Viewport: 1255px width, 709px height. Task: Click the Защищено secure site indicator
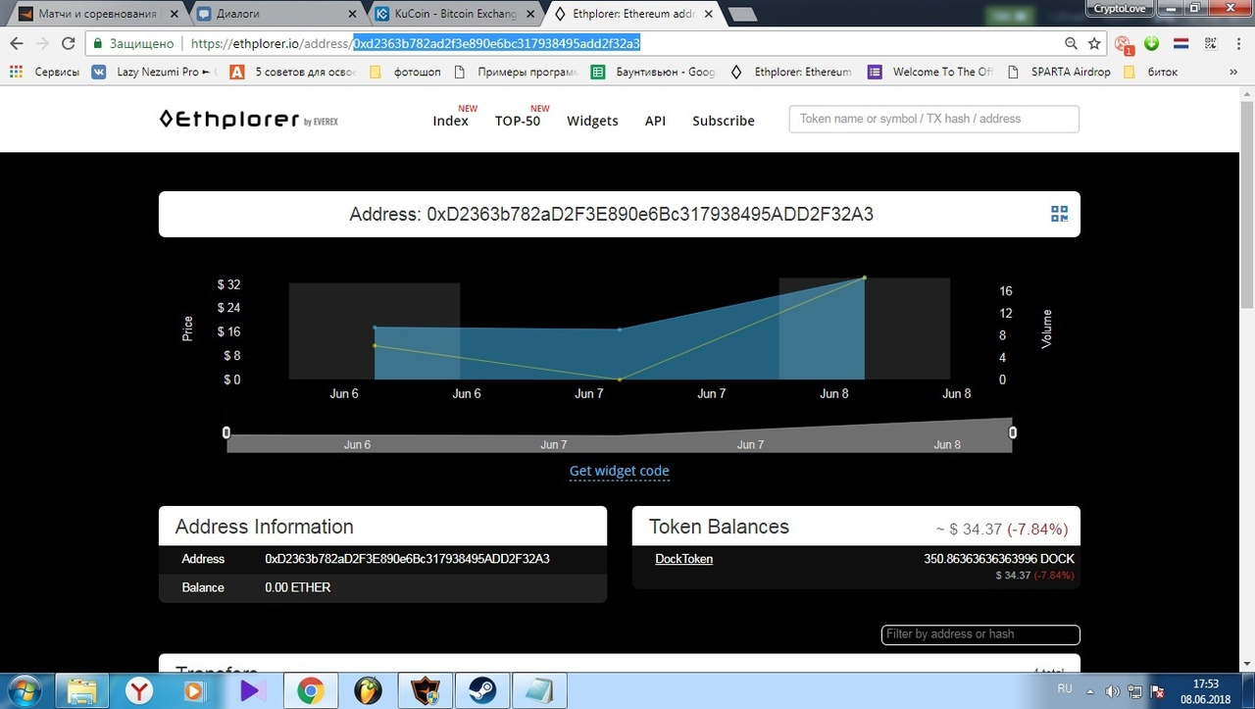(133, 43)
